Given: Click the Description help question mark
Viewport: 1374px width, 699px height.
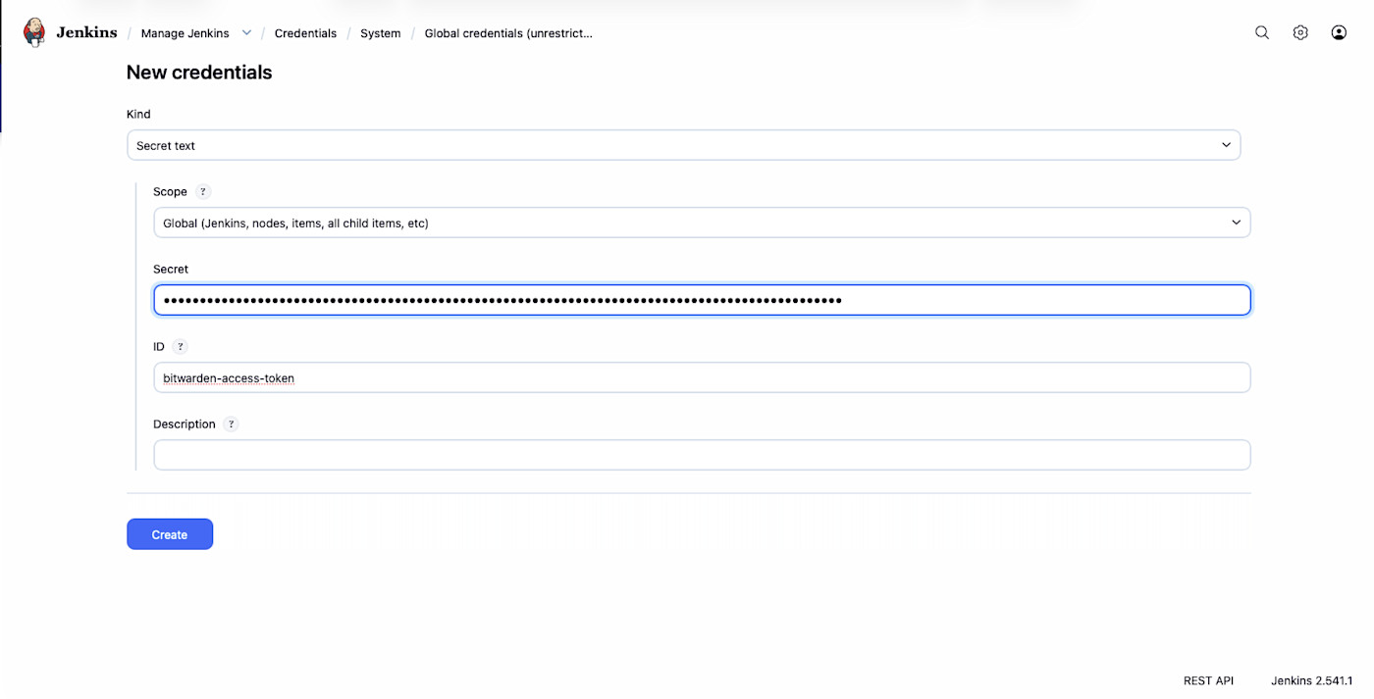Looking at the screenshot, I should [x=231, y=424].
